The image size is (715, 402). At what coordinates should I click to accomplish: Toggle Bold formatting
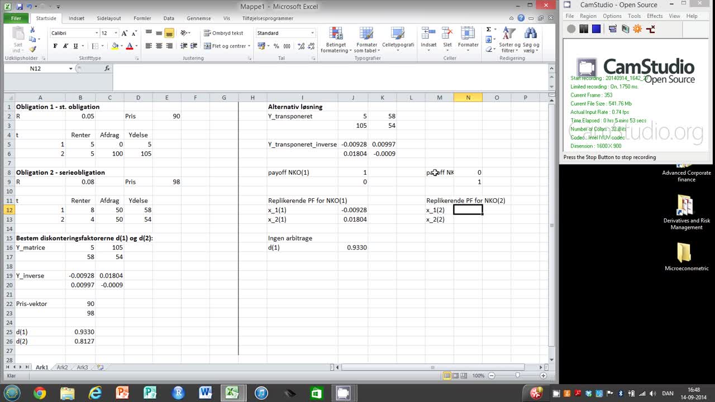click(x=55, y=46)
